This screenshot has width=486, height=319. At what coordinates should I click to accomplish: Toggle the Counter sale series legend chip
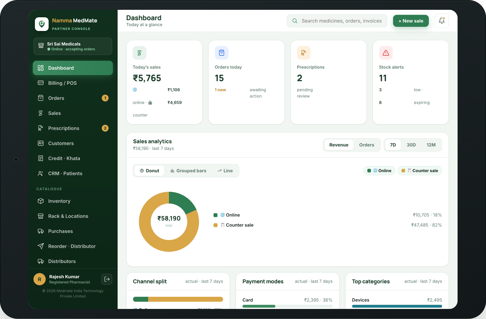[x=420, y=171]
